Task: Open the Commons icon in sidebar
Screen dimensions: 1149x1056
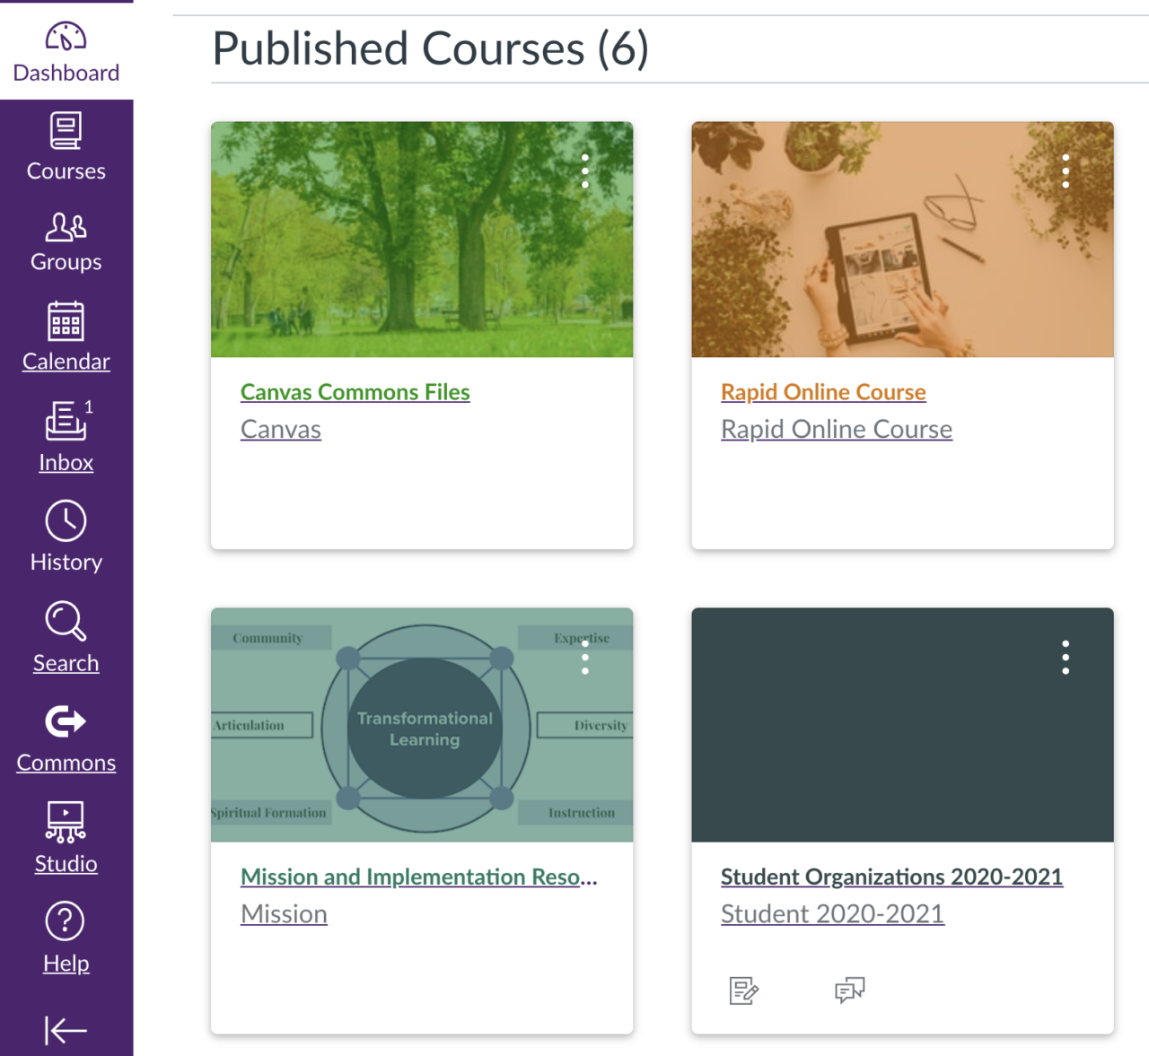Action: point(66,721)
